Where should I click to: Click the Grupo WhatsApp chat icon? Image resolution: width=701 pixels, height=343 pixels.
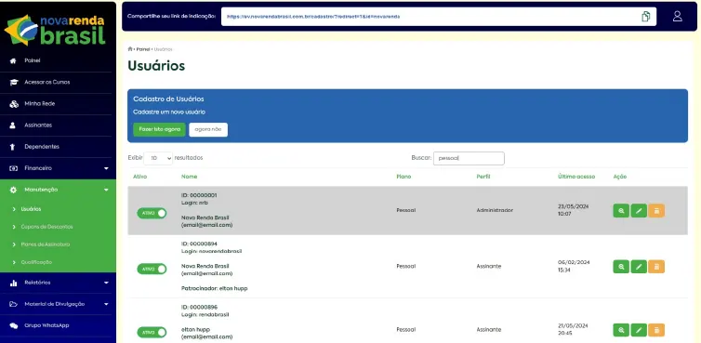point(13,325)
